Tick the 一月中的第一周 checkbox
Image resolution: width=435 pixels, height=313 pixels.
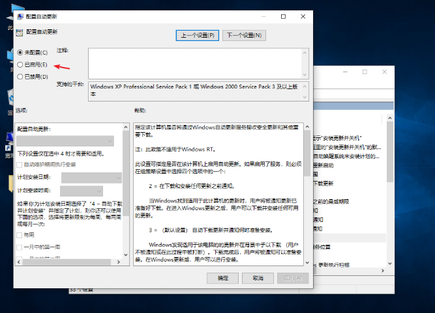[x=20, y=247]
